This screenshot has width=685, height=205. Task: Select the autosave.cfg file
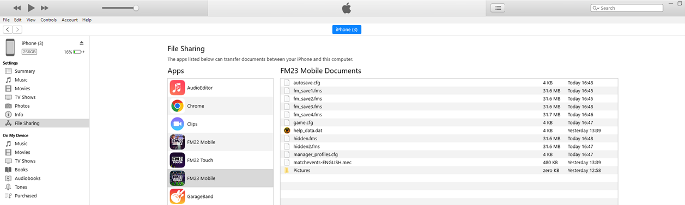[449, 83]
